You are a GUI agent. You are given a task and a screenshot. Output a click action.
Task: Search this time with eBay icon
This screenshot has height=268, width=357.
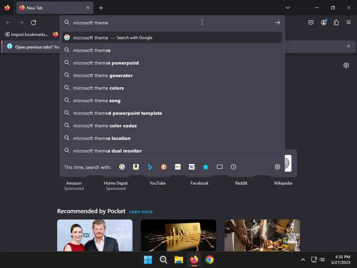178,167
